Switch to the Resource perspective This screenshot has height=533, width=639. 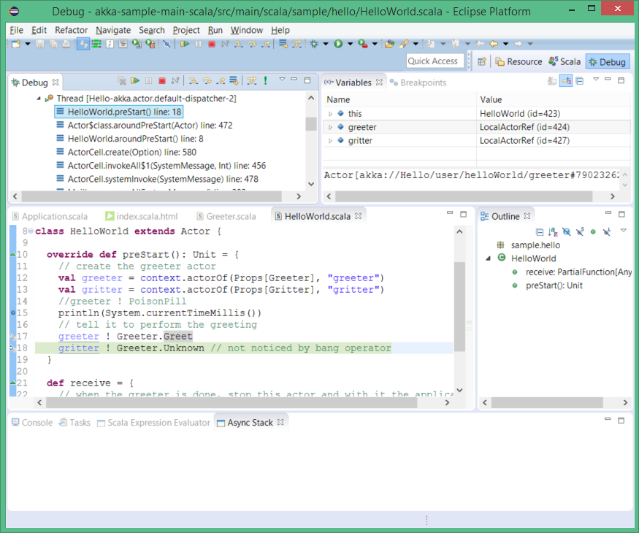[x=519, y=62]
